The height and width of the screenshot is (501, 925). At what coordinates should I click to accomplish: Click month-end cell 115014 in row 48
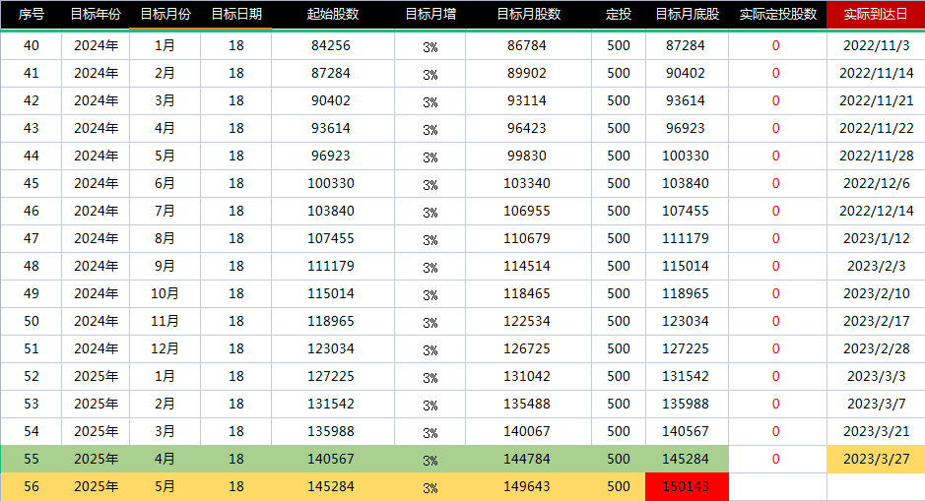pos(687,266)
